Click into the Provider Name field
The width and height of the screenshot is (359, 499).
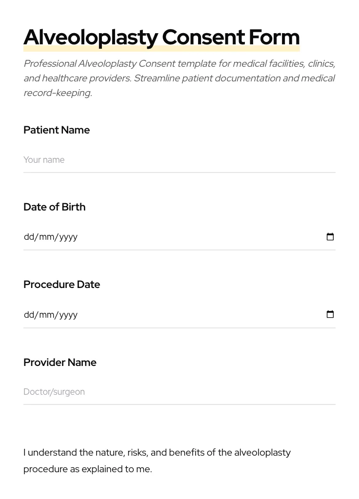(146, 392)
